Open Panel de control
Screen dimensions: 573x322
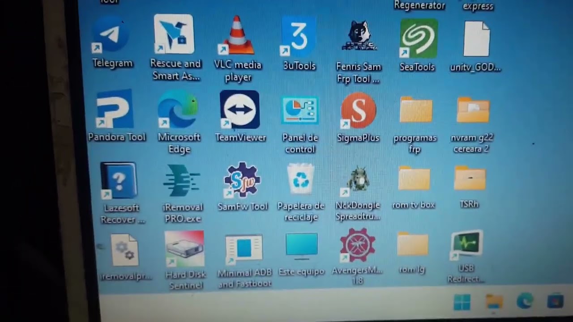click(300, 110)
